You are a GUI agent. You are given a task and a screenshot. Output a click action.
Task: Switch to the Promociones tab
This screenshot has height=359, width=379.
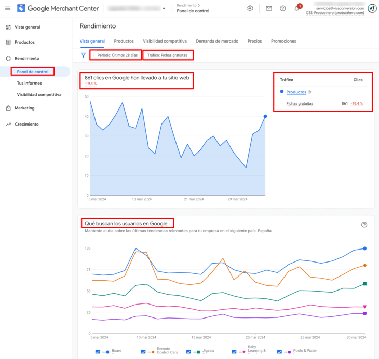pos(283,41)
